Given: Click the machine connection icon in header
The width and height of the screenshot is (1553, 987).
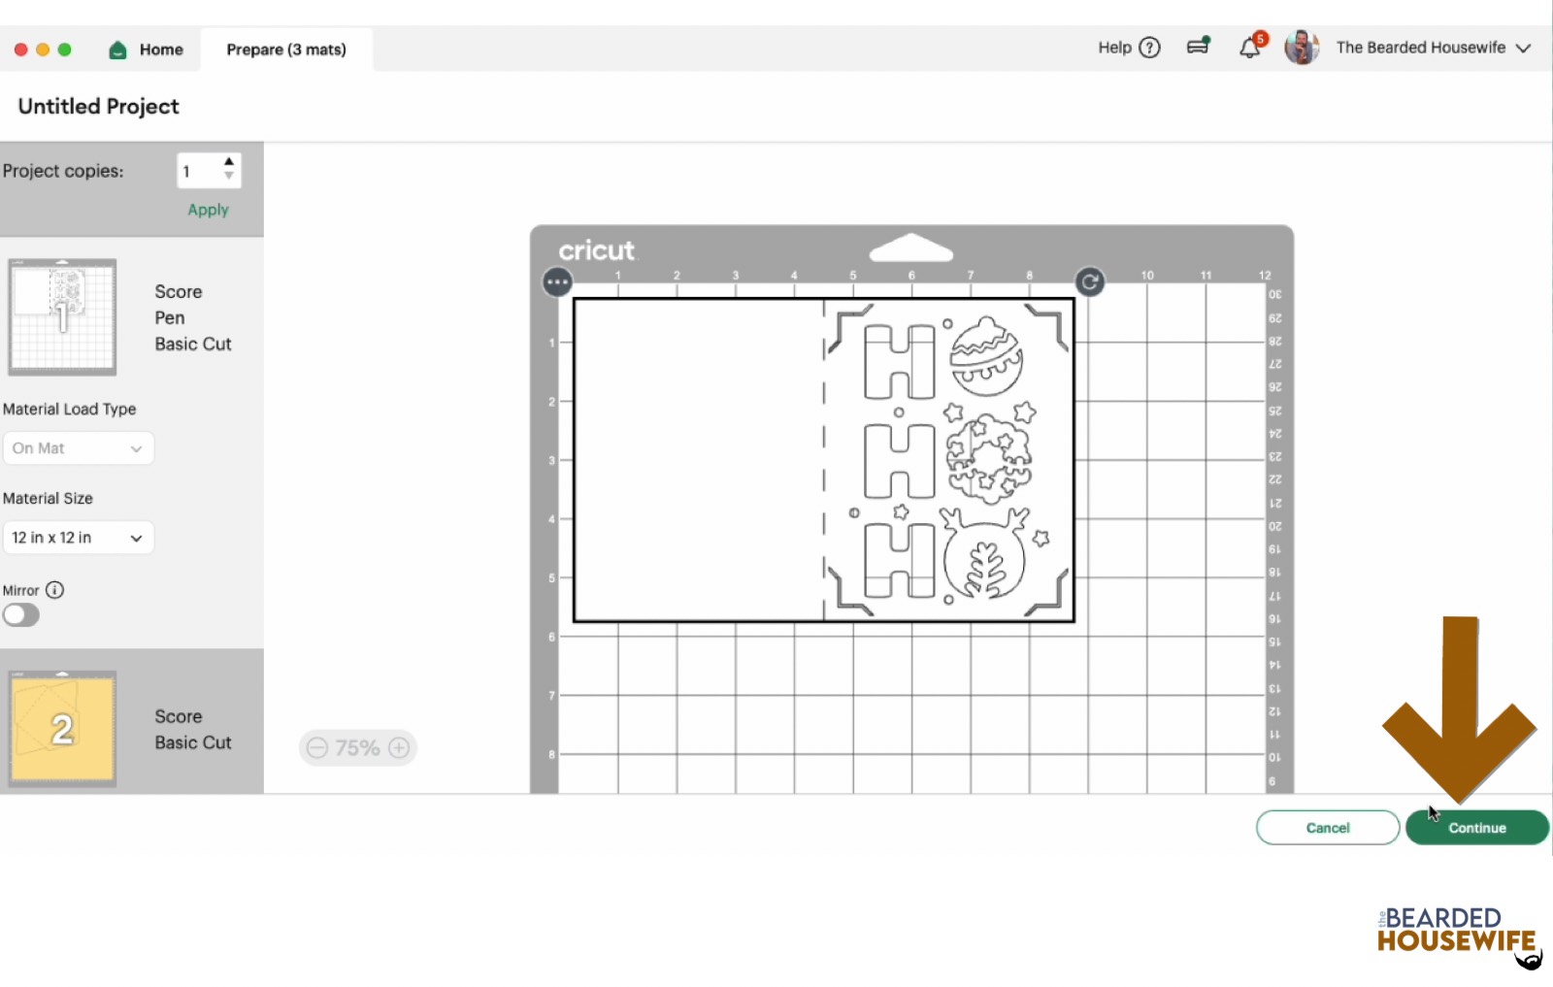Looking at the screenshot, I should pyautogui.click(x=1199, y=47).
